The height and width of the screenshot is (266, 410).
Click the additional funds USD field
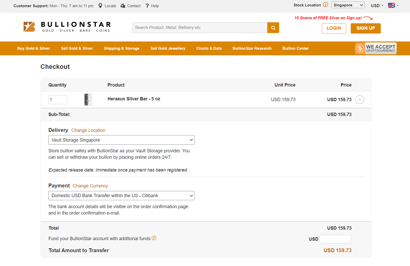(x=335, y=239)
